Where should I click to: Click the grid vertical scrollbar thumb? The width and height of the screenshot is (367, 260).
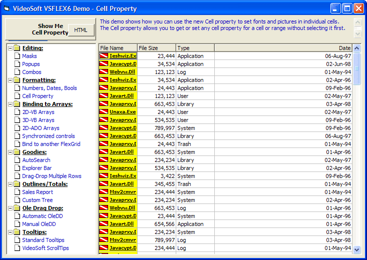pyautogui.click(x=356, y=68)
